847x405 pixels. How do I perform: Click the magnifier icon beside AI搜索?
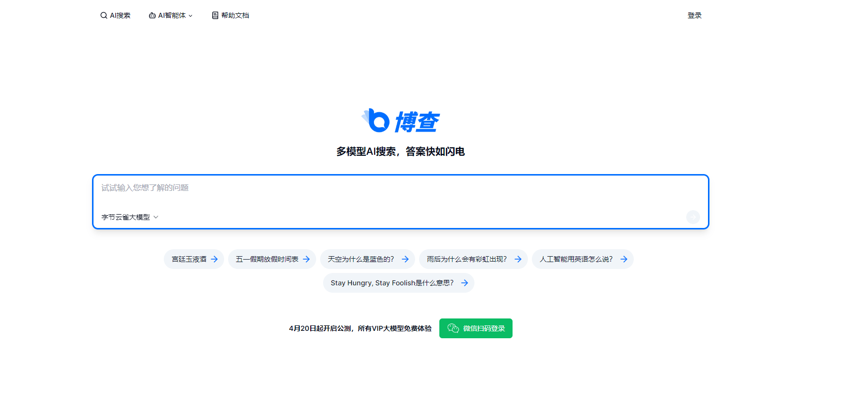pyautogui.click(x=103, y=15)
